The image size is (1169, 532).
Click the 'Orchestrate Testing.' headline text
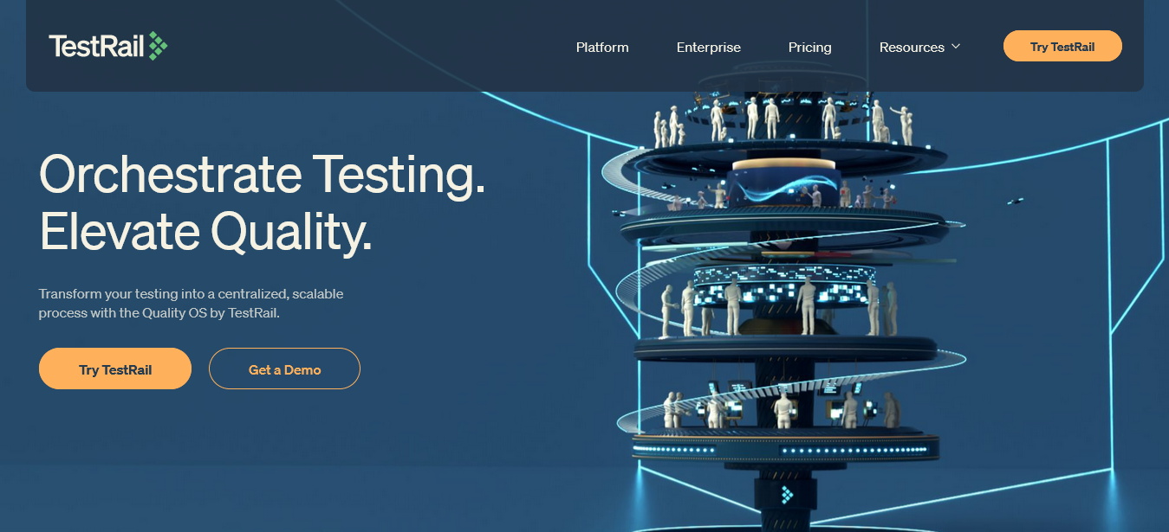(262, 174)
